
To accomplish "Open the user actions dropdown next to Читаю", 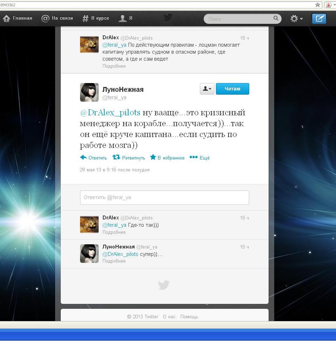I will 207,89.
